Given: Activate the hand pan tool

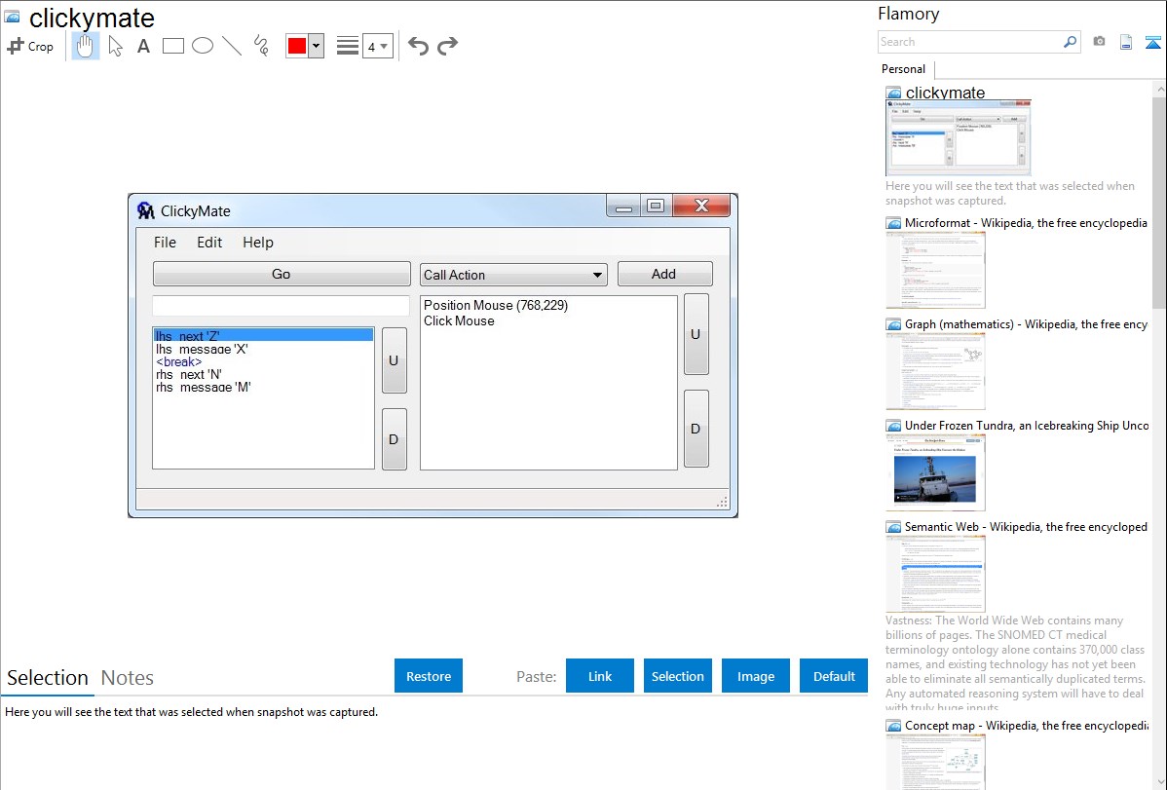Looking at the screenshot, I should pos(86,46).
